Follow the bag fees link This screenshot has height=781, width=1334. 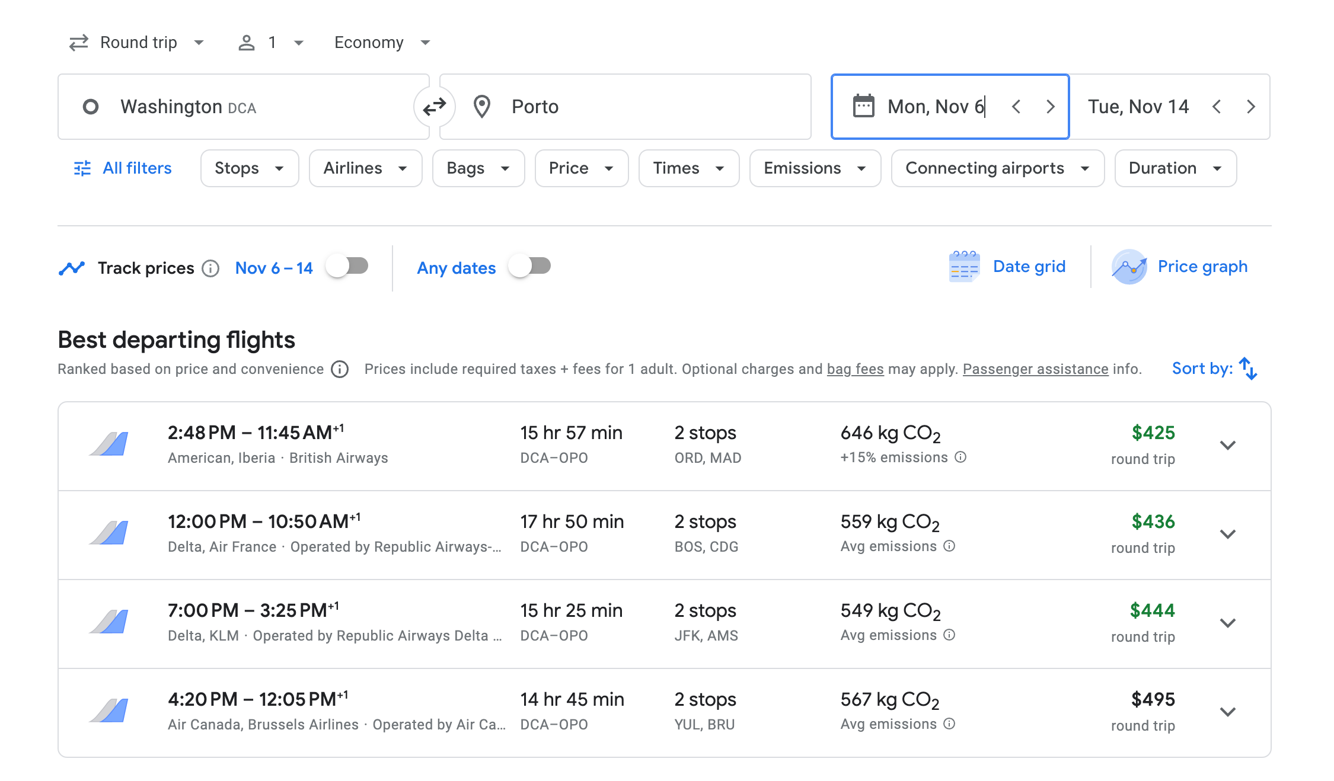click(x=855, y=369)
